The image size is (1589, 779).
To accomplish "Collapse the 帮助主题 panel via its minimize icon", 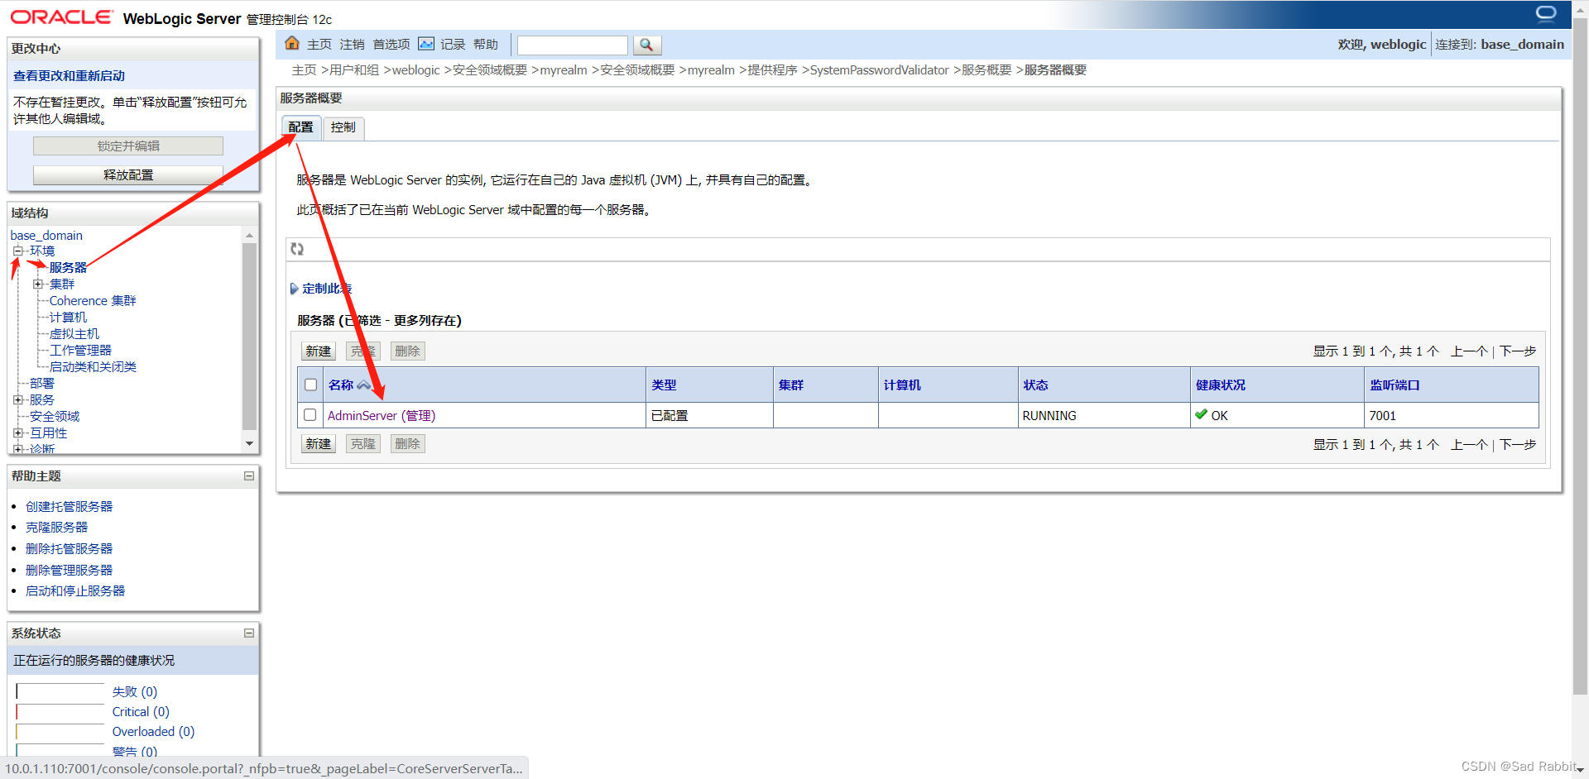I will 248,476.
